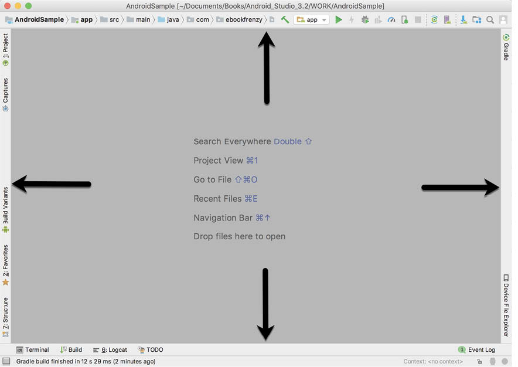518x367 pixels.
Task: Open the Android profiler gauge icon
Action: pyautogui.click(x=391, y=19)
